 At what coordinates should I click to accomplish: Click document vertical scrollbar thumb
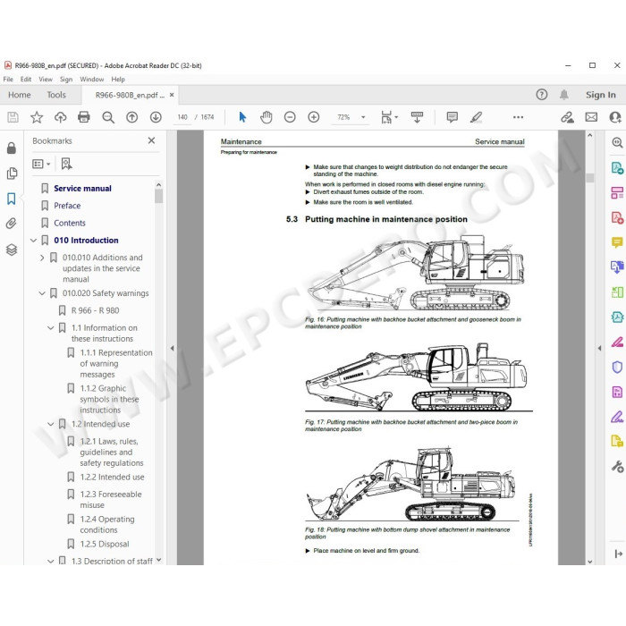(590, 178)
